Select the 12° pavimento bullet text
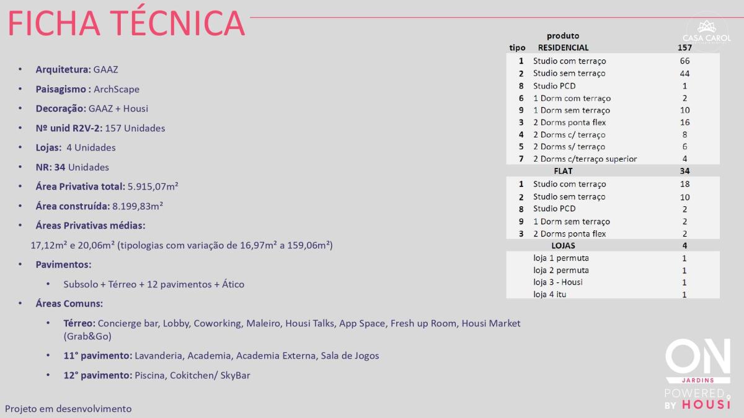This screenshot has width=744, height=418. pyautogui.click(x=157, y=375)
